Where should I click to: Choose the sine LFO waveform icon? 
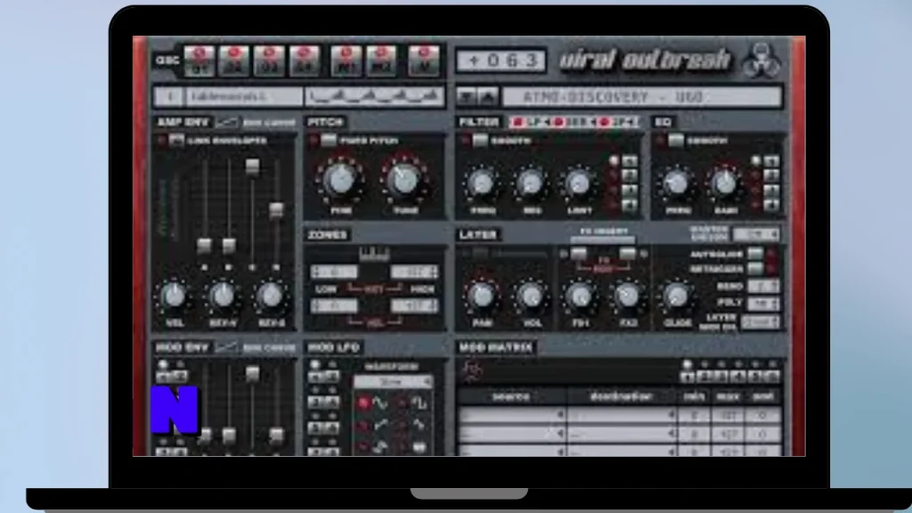[379, 403]
